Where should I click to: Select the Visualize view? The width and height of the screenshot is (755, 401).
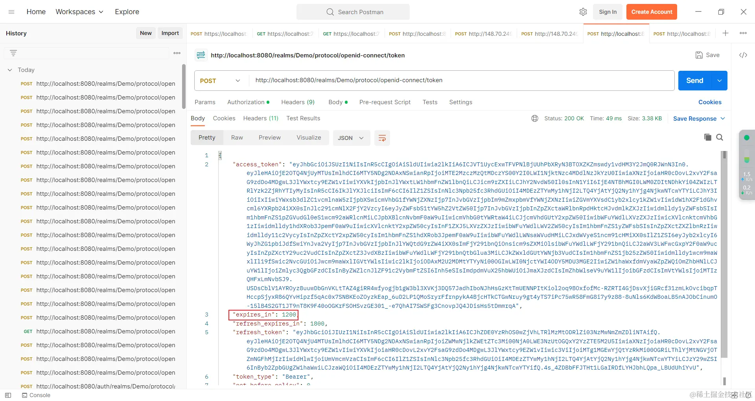(309, 138)
